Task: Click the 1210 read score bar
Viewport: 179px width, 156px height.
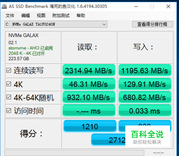Action: 90,126
